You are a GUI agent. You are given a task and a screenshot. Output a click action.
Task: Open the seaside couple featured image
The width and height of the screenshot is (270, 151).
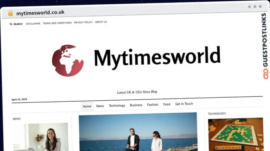click(x=138, y=132)
